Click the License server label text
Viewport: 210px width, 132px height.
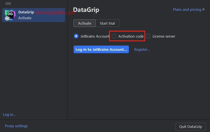[164, 36]
